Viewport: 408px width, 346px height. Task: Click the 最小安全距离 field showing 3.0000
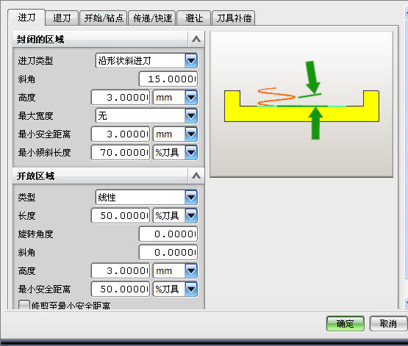pyautogui.click(x=121, y=134)
